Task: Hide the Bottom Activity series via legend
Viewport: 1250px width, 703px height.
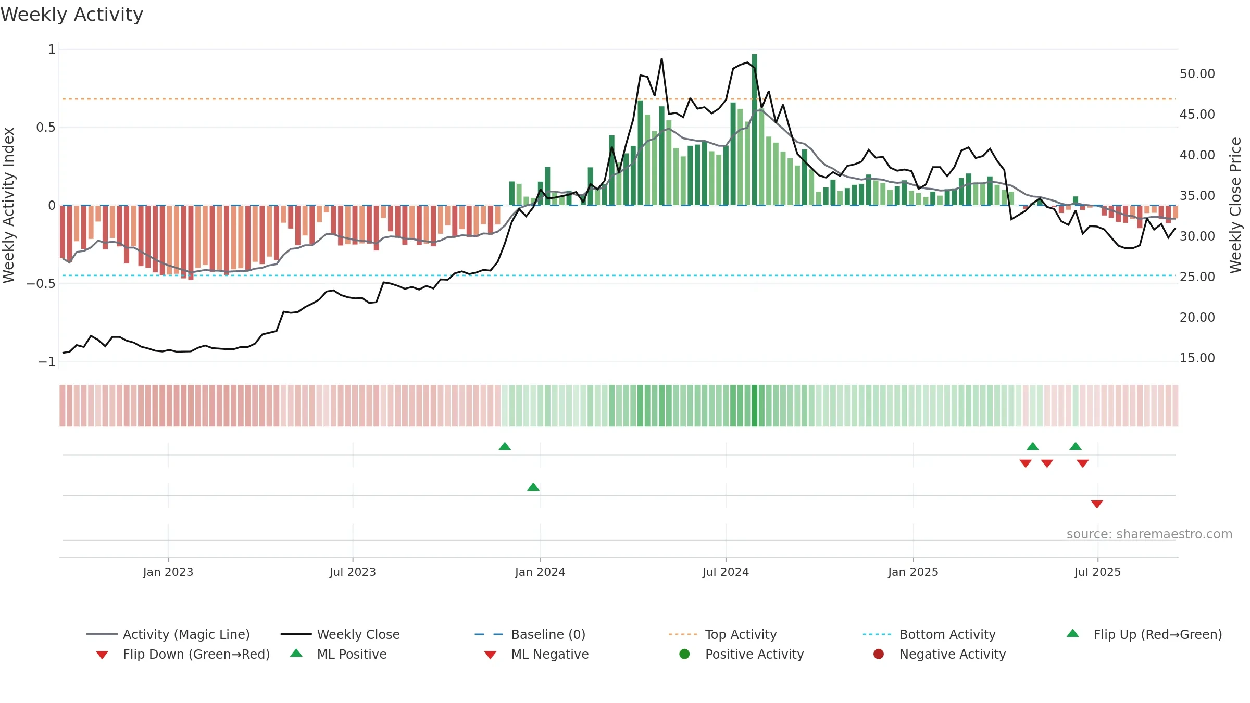Action: point(929,634)
